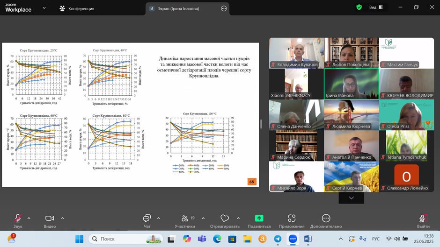The image size is (440, 247).
Task: Click the Отреагировать heart icon
Action: 225,219
